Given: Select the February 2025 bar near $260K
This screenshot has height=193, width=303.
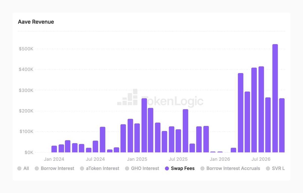Looking at the screenshot, I should coord(144,125).
